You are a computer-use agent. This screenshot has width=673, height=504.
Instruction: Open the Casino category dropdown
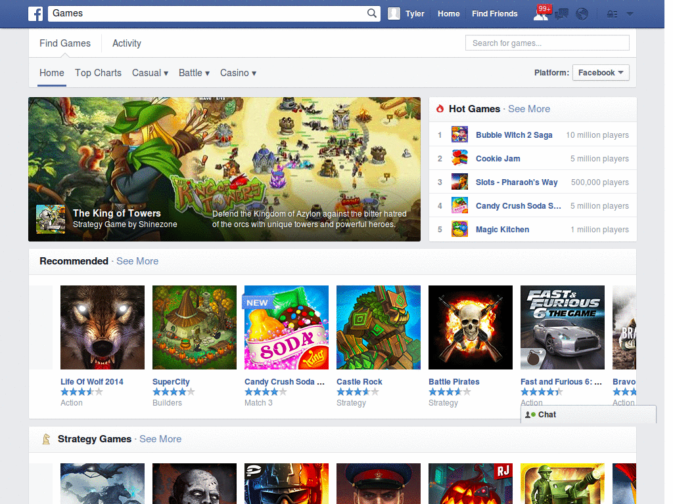click(238, 73)
